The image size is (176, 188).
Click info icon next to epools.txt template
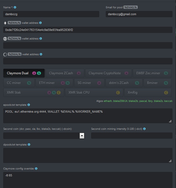click(29, 105)
